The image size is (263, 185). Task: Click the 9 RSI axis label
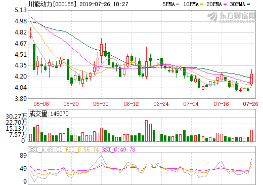(25, 182)
